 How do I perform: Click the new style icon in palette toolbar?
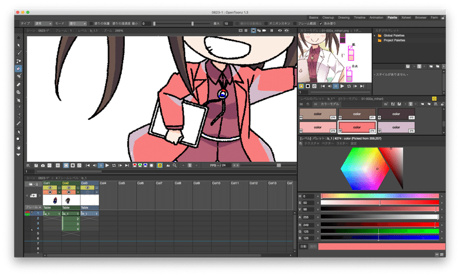point(386,104)
